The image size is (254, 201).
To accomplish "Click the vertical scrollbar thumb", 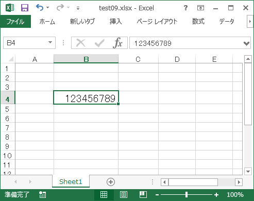I will pos(248,94).
